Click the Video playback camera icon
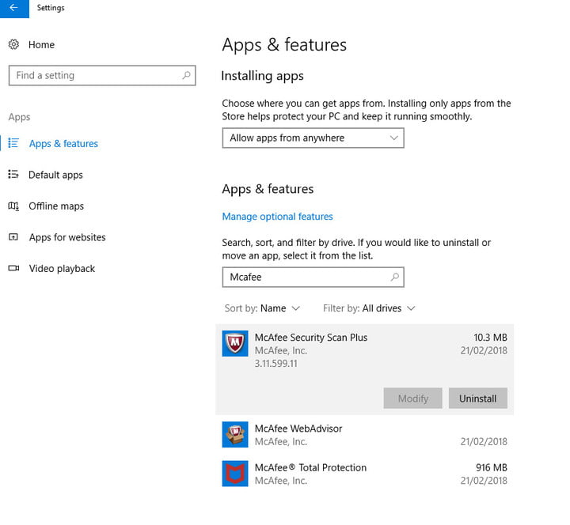This screenshot has height=525, width=570. tap(13, 268)
